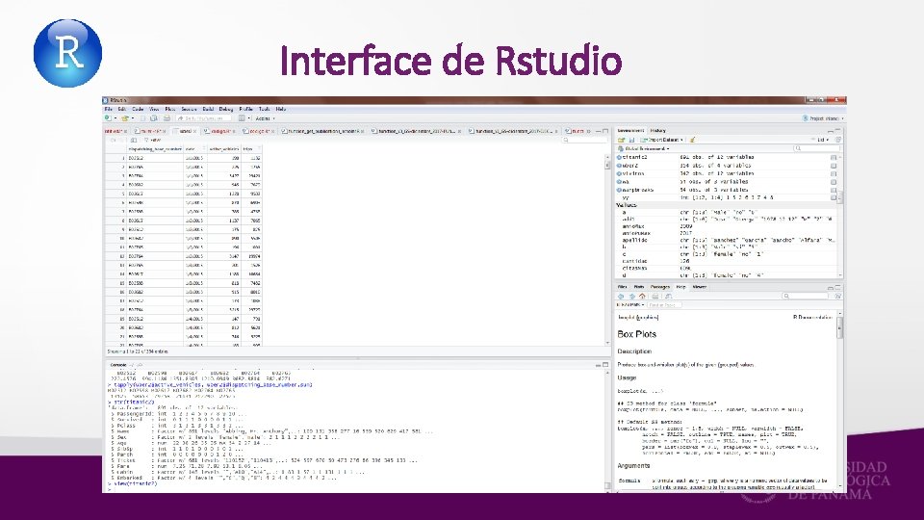The image size is (924, 520).
Task: Maximize the source pane
Action: click(x=605, y=131)
